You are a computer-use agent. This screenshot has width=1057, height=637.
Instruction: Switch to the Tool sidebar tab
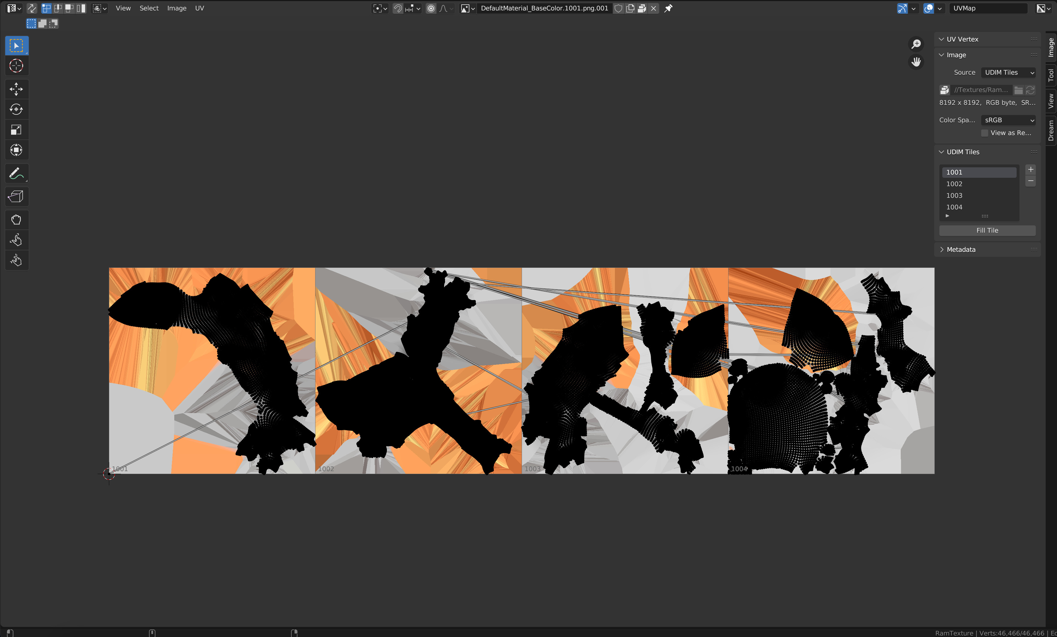coord(1051,76)
